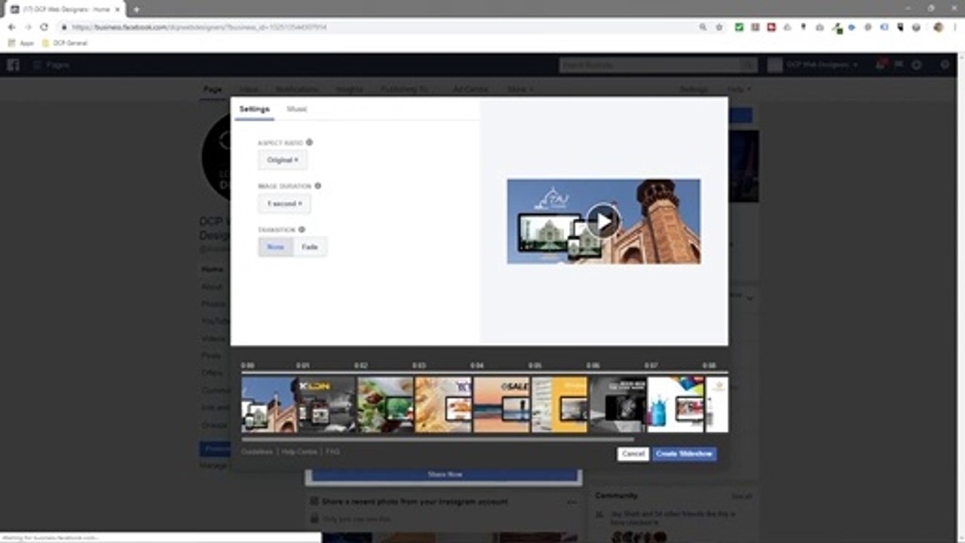Open the Guidelines link
The height and width of the screenshot is (543, 965).
257,452
